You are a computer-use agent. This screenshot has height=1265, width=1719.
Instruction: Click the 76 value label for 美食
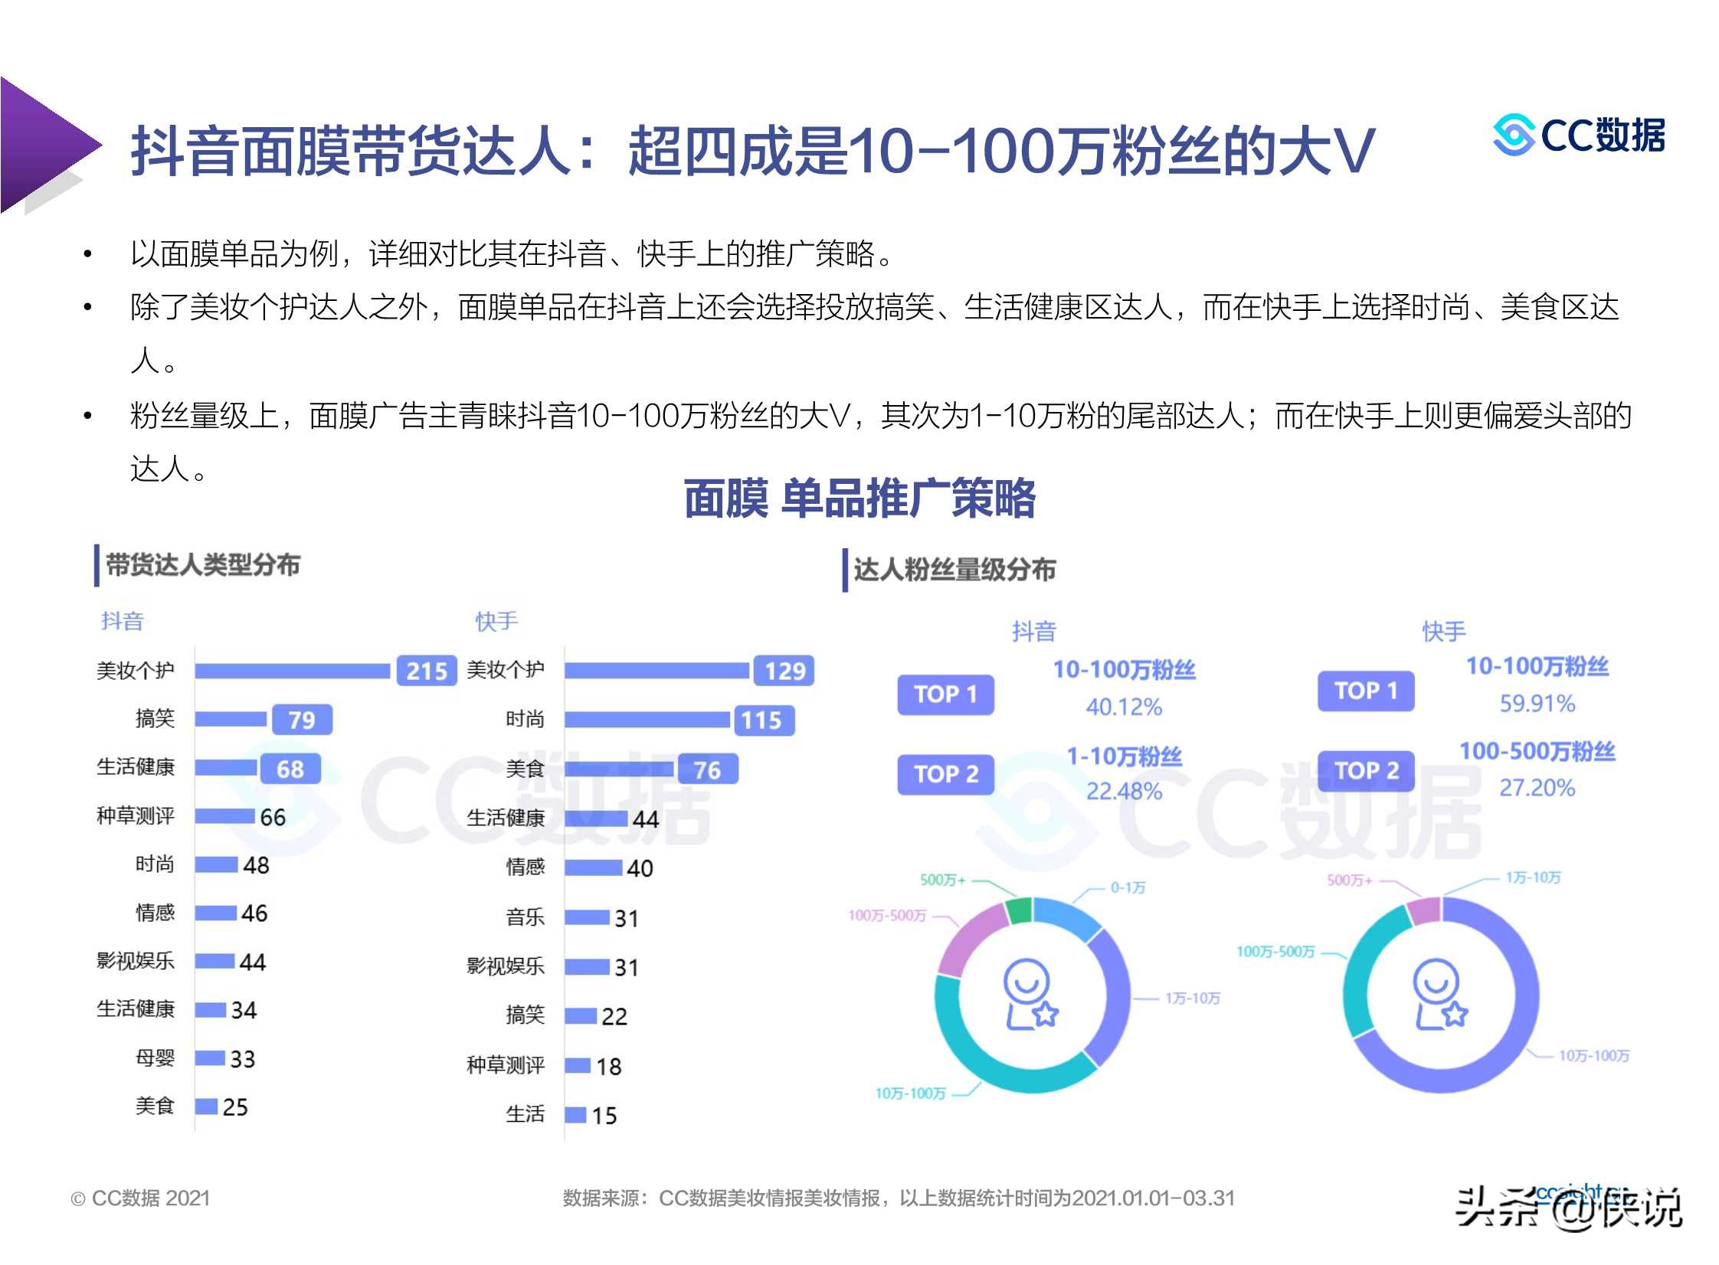[x=708, y=770]
